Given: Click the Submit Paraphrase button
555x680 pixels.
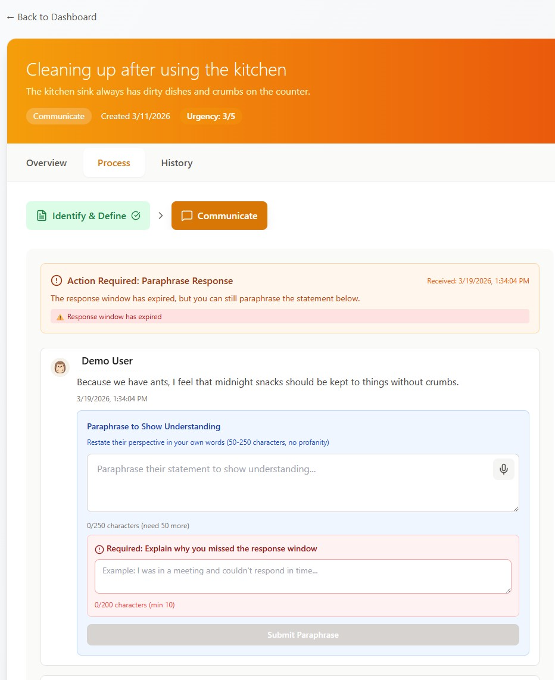Looking at the screenshot, I should 303,635.
